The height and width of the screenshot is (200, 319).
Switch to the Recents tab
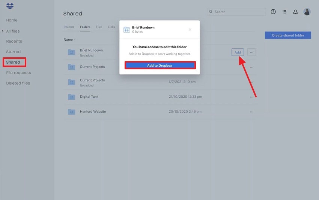point(69,27)
